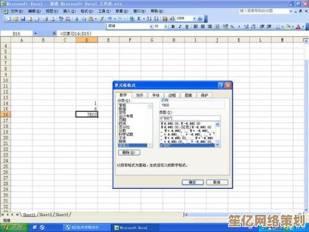309x232 pixels.
Task: Click the 取消 (Cancel) button
Action: tap(217, 183)
